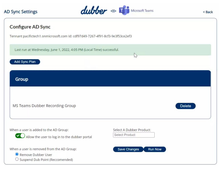This screenshot has height=169, width=222.
Task: Click the Microsoft Teams label text
Action: click(142, 11)
